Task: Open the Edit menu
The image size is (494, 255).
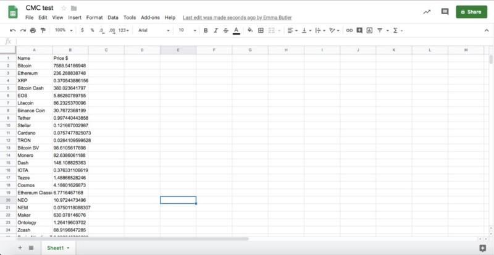Action: [43, 18]
